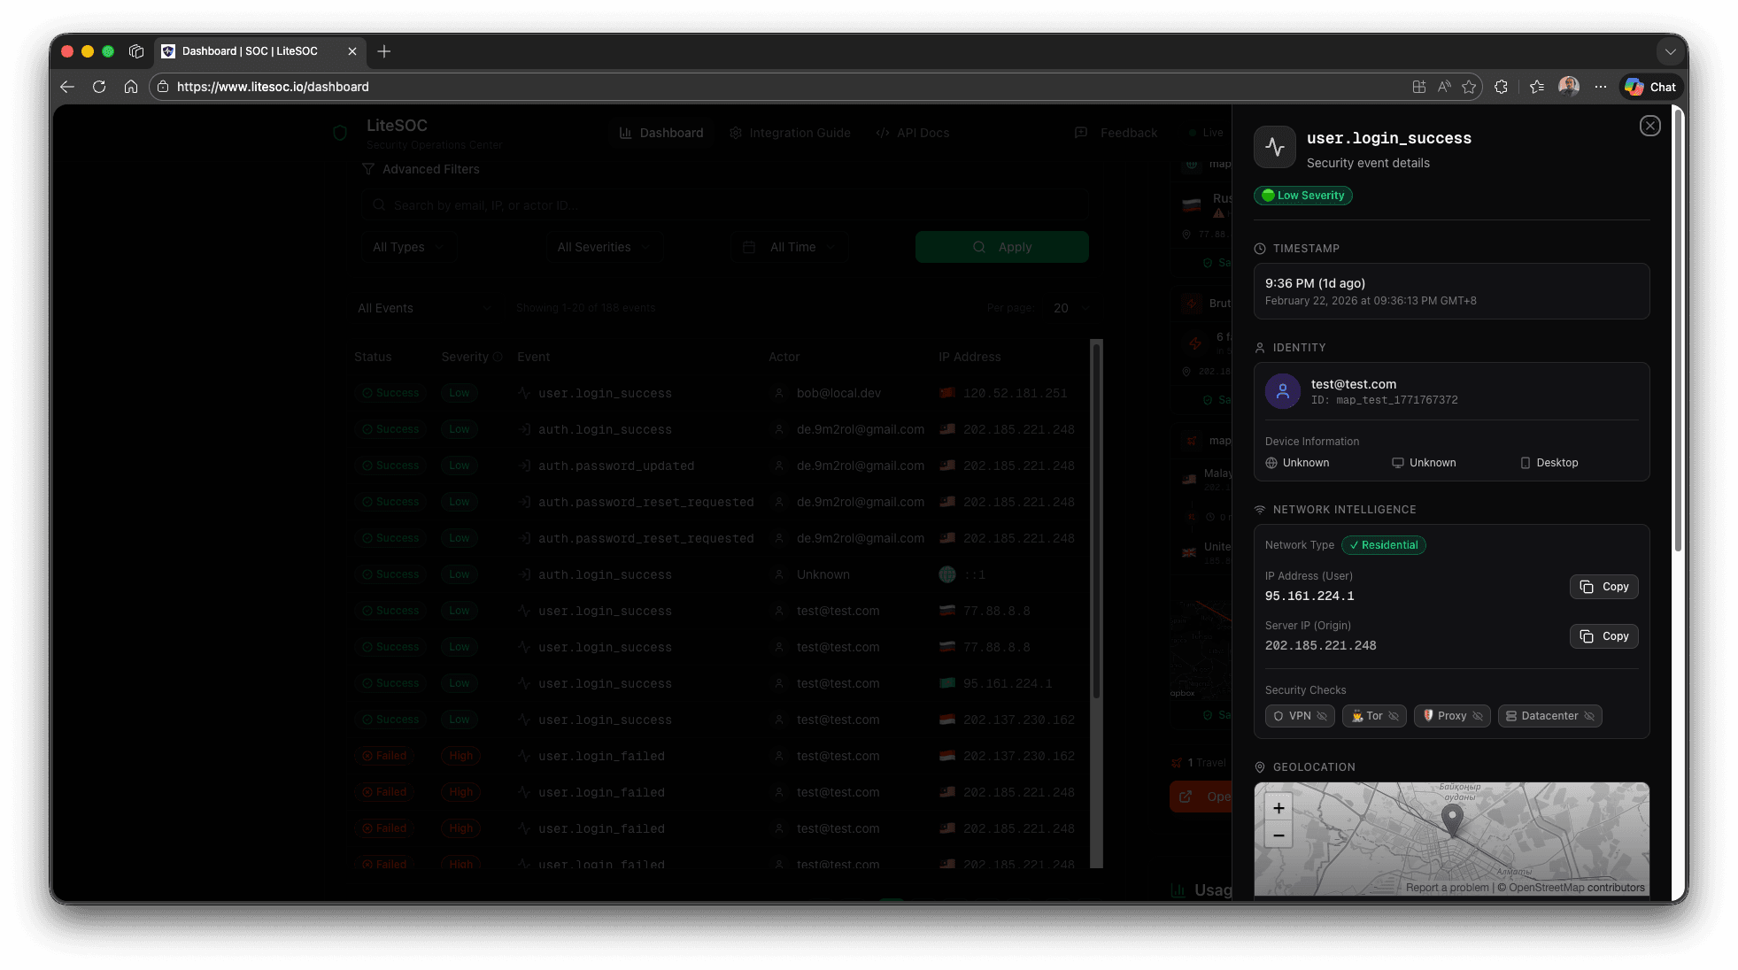Select the LiteSOC shield logo
The height and width of the screenshot is (970, 1738).
(x=339, y=133)
